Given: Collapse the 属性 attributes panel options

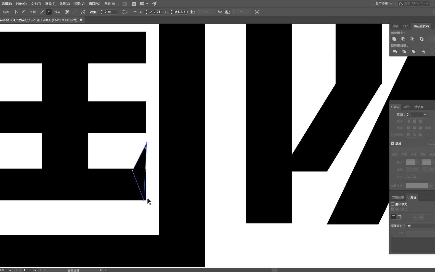Looking at the screenshot, I should (x=408, y=197).
